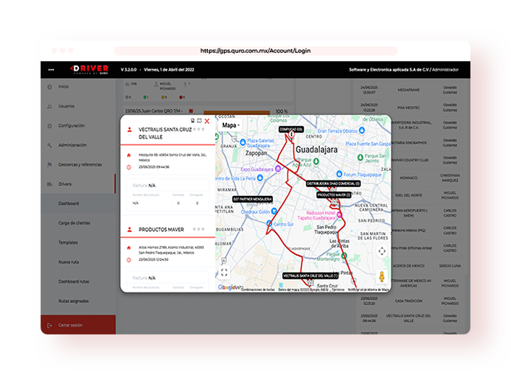Click the Chedraui Colón map pin
This screenshot has width=511, height=375.
274,211
